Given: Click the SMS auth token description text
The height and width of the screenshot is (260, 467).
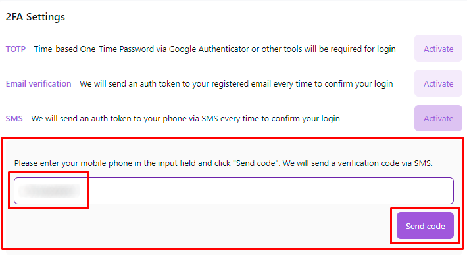Looking at the screenshot, I should (185, 119).
